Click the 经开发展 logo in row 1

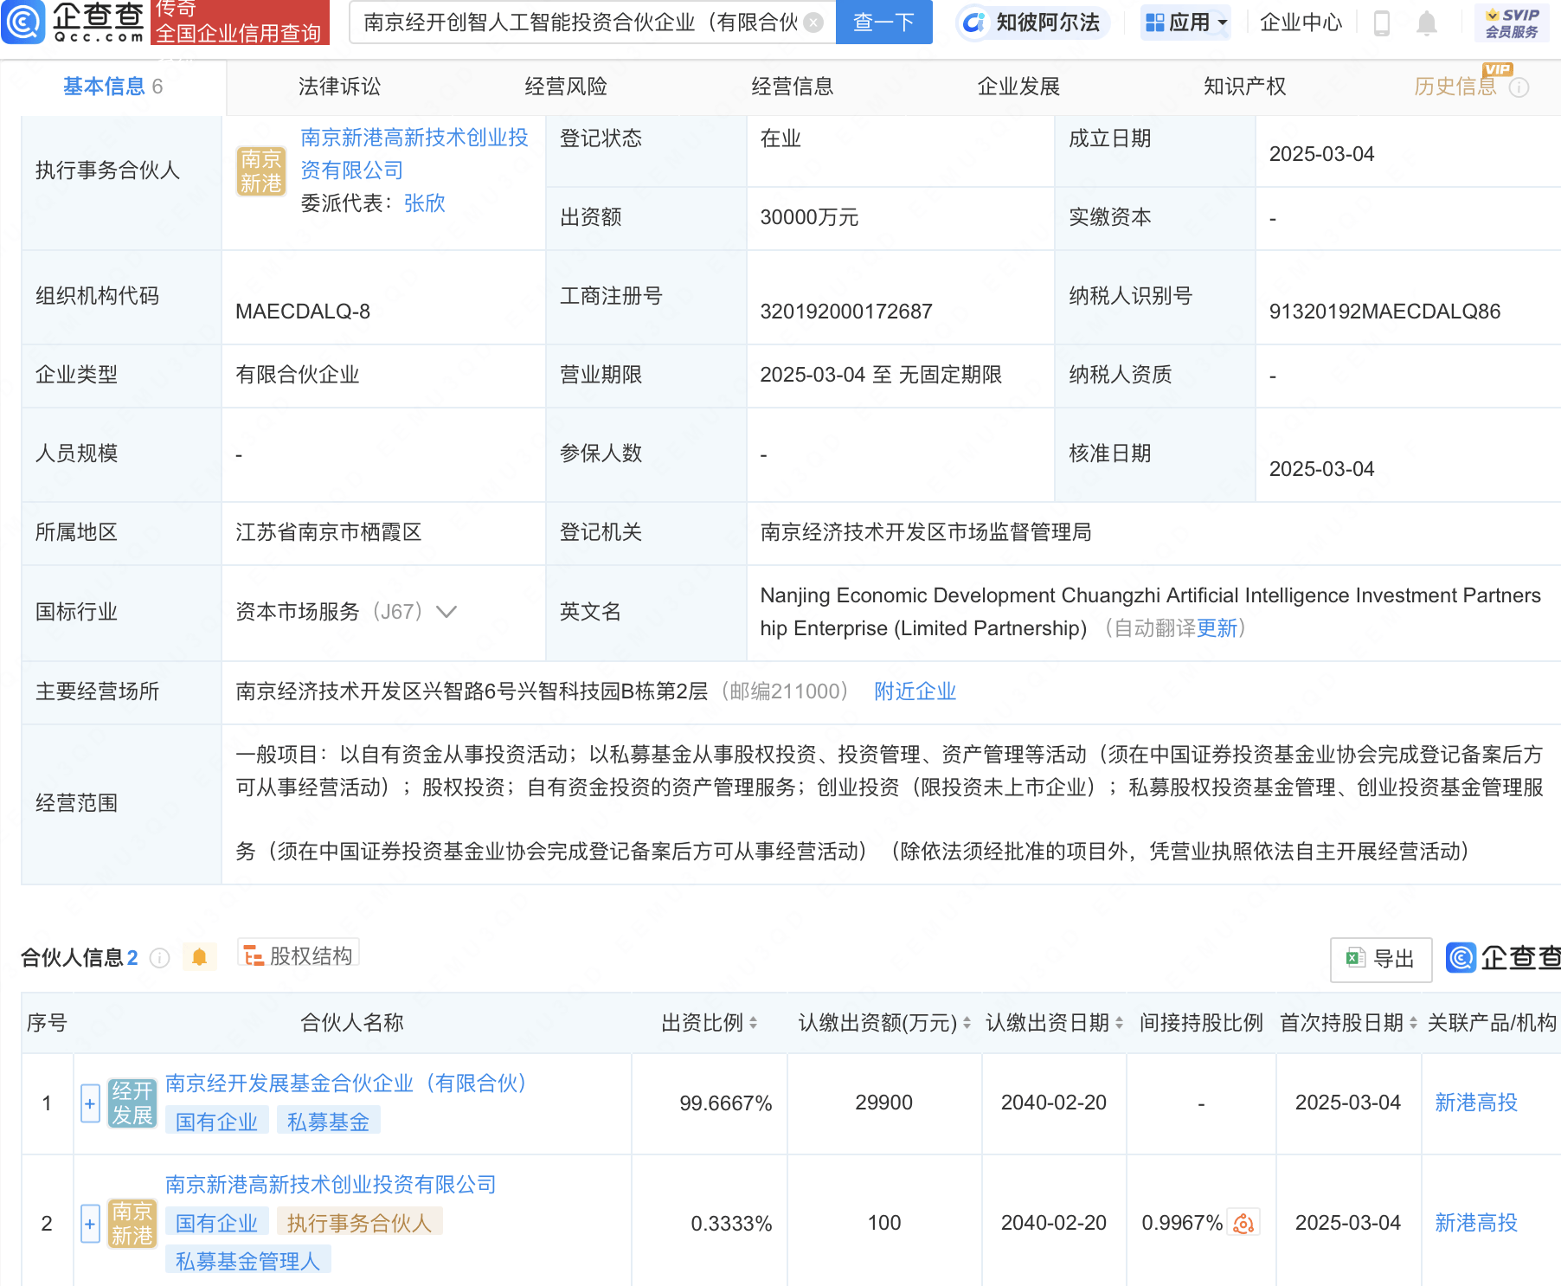point(132,1103)
